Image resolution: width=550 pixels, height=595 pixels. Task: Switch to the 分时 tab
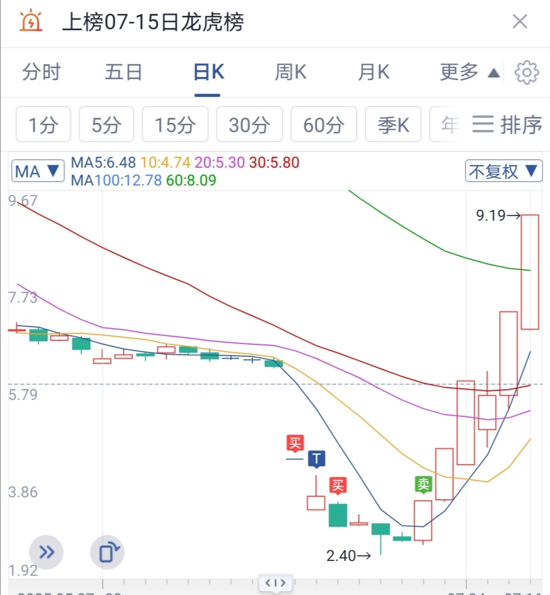[41, 72]
